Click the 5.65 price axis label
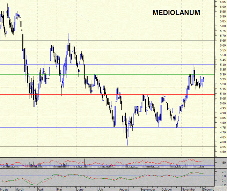This screenshot has height=191, width=227. pos(223,41)
